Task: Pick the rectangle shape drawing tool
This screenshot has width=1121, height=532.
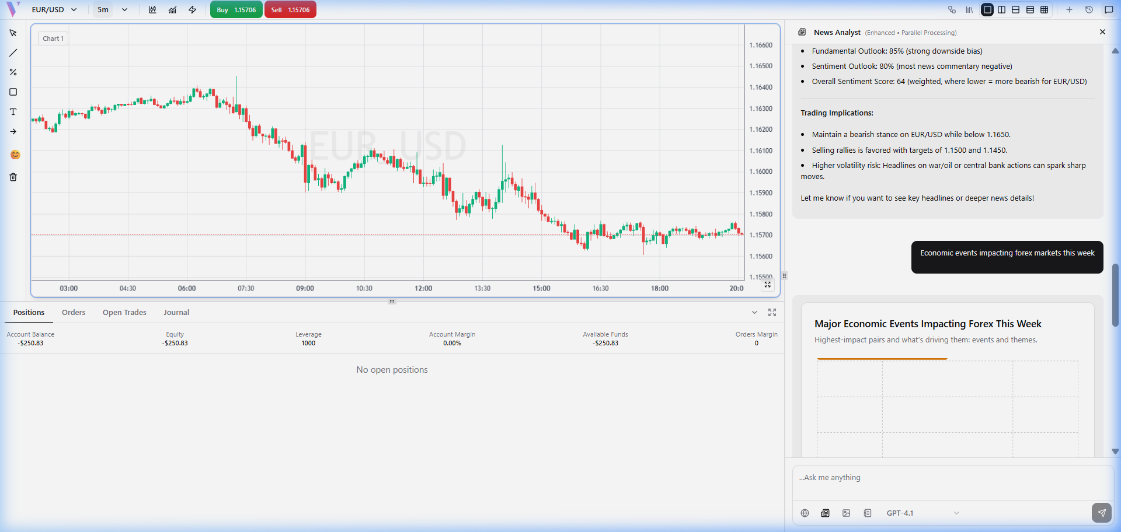Action: pos(13,92)
